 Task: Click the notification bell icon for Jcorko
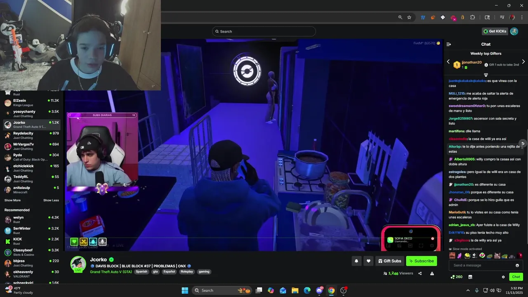356,261
